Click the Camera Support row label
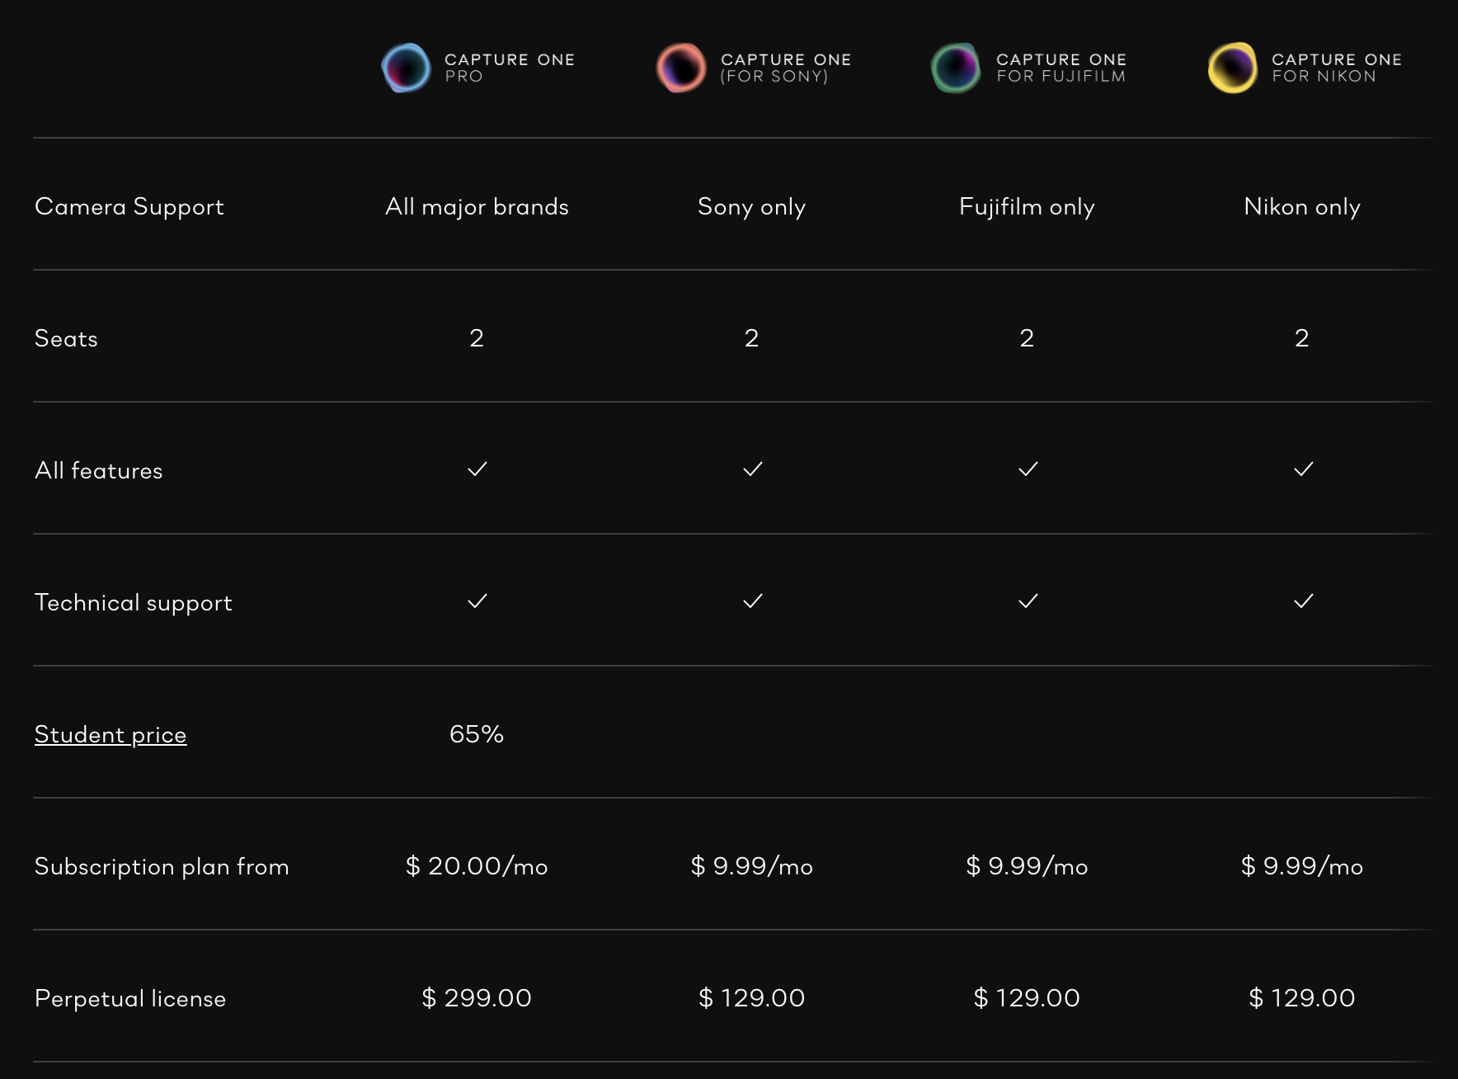 (x=129, y=206)
